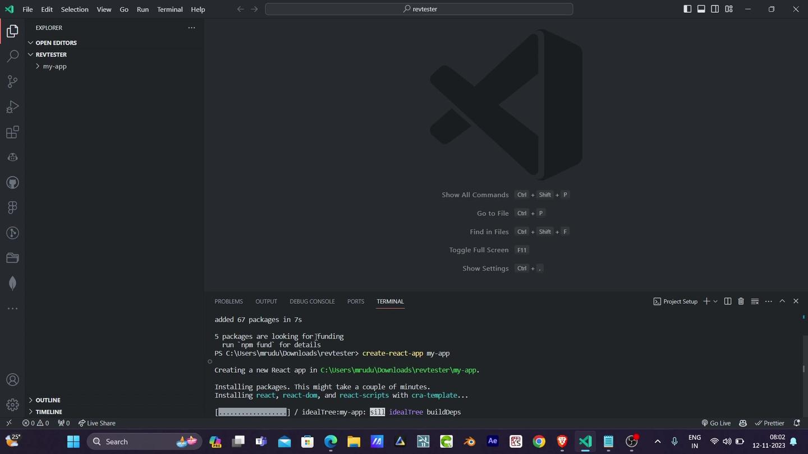Image resolution: width=808 pixels, height=454 pixels.
Task: Toggle primary side bar layout icon
Action: tap(687, 9)
